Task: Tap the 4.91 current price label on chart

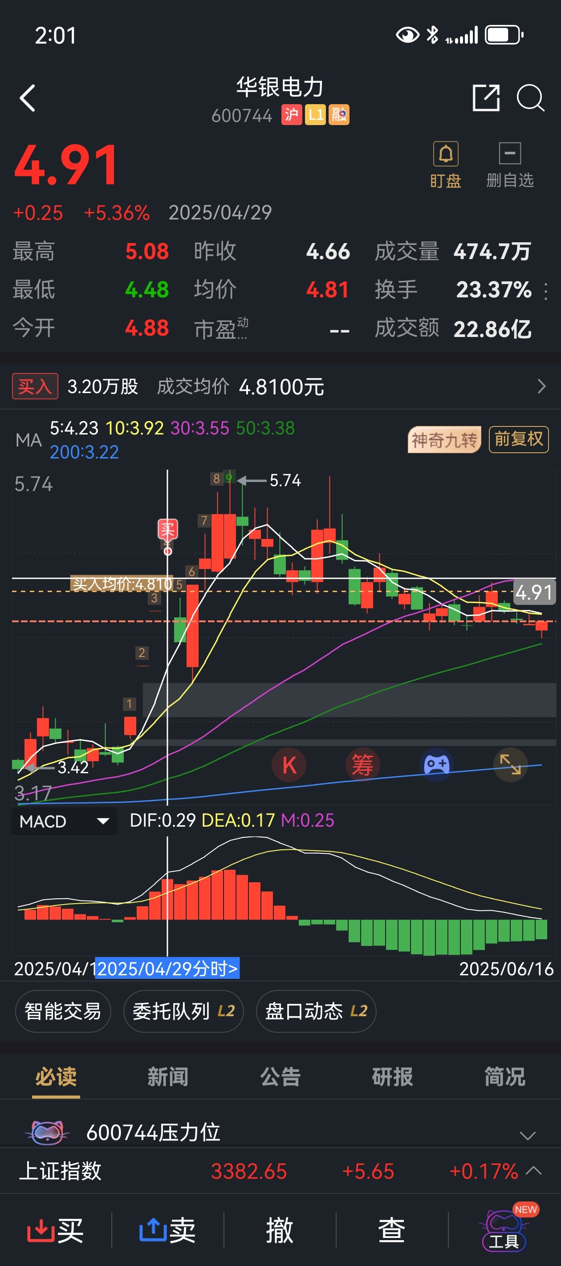Action: click(534, 592)
